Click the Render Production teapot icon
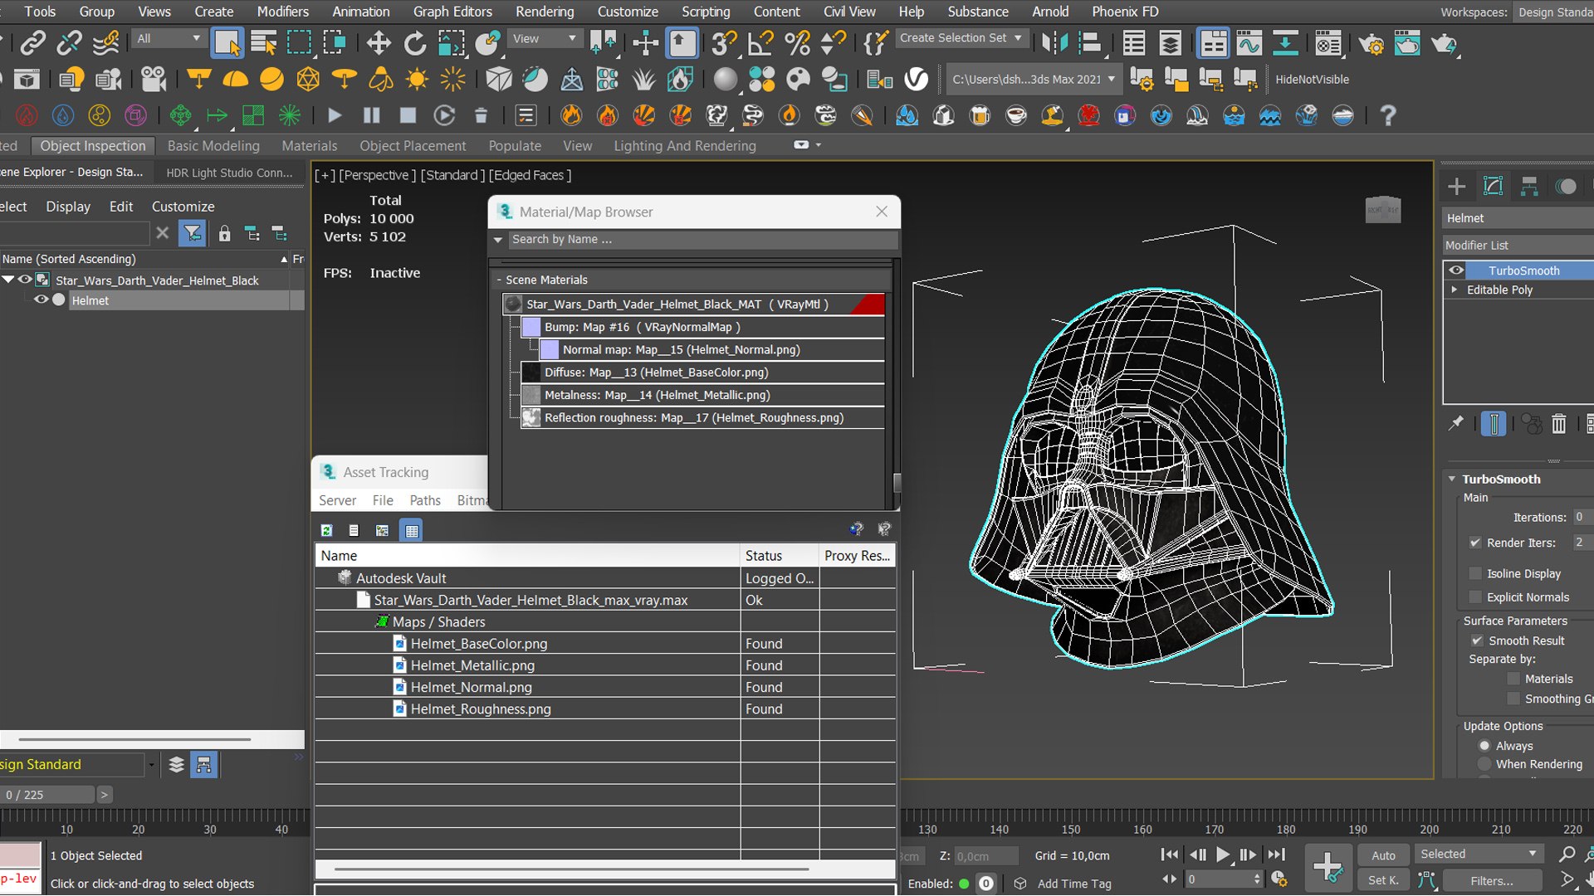 [1444, 42]
